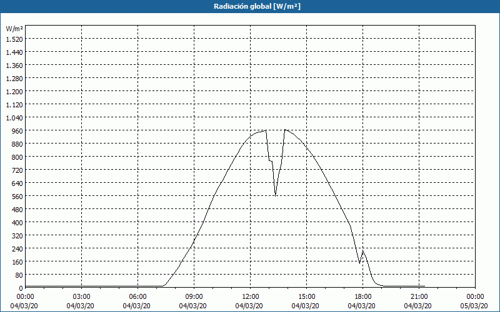Click the 160 y-axis value label
Viewport: 500px width, 312px height.
pos(17,262)
